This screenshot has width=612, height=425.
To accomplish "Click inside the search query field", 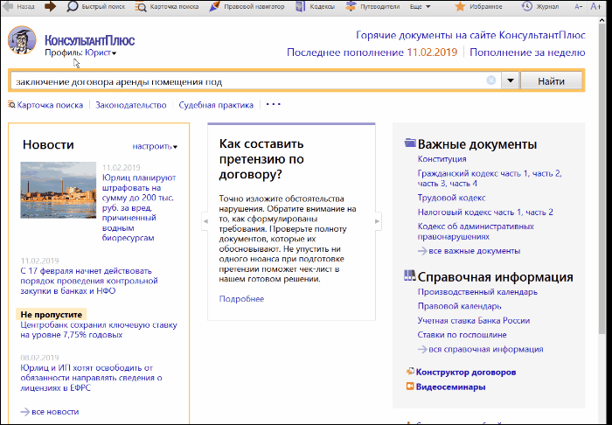I will tap(245, 81).
